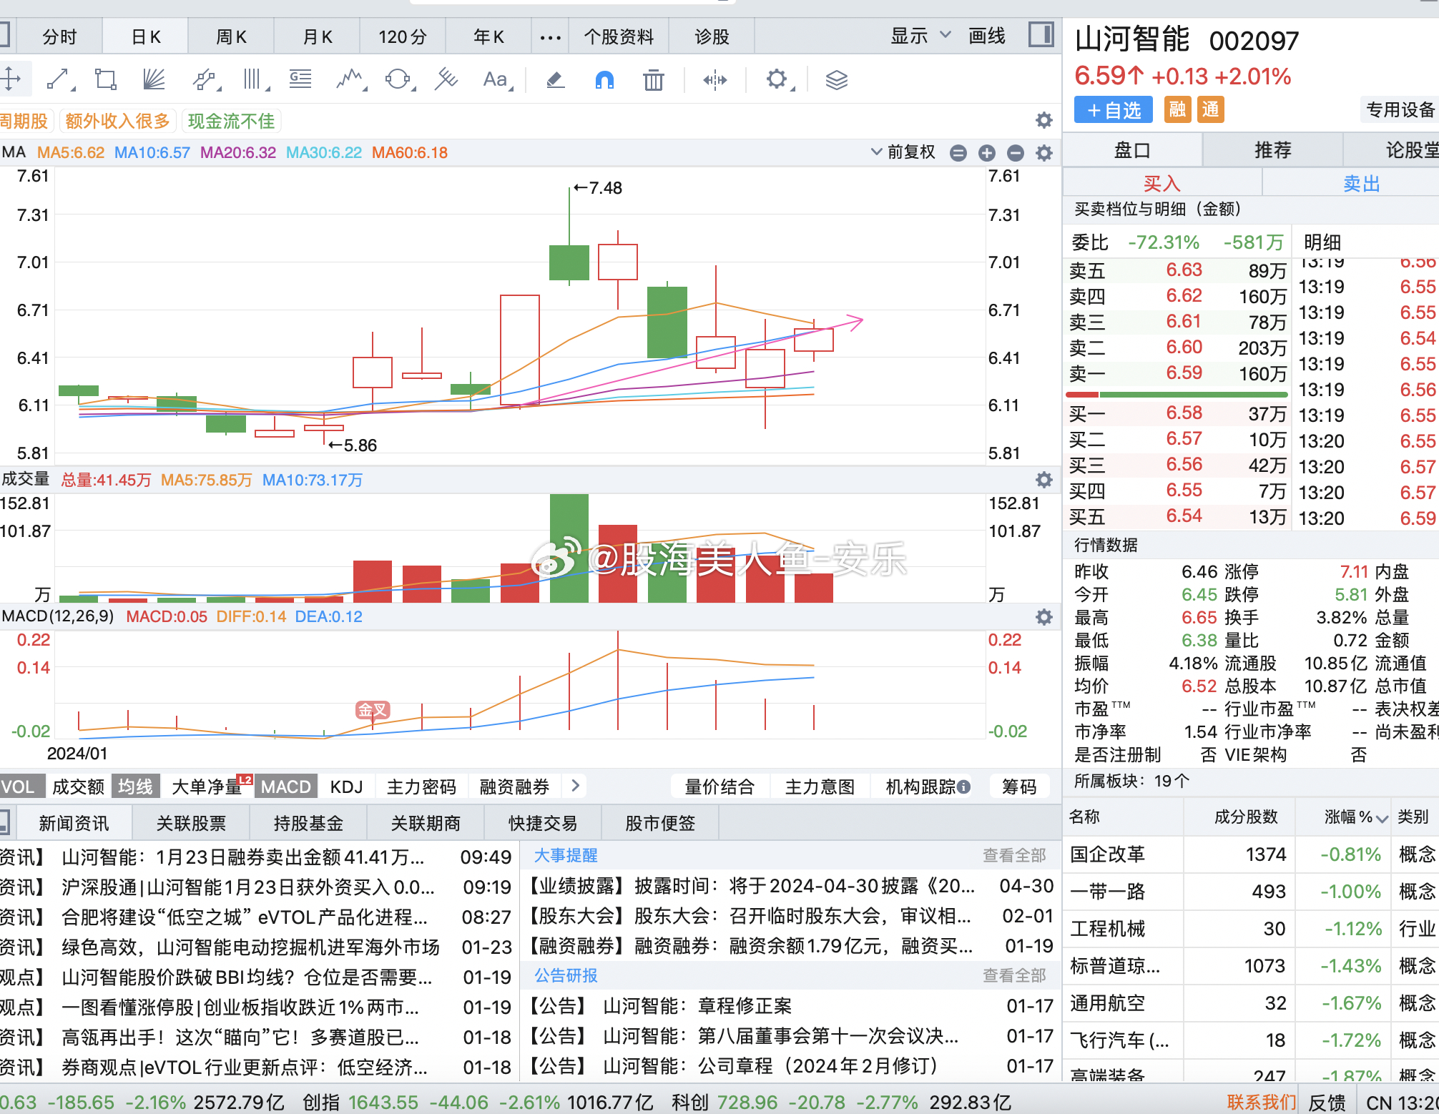
Task: Switch to 推荐 panel tab
Action: [x=1272, y=150]
